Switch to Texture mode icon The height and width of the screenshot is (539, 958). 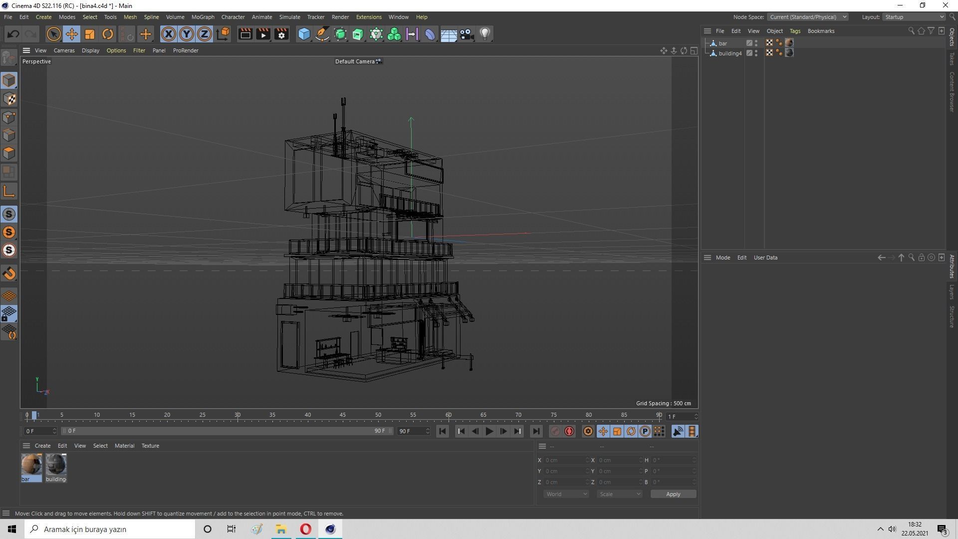pos(9,99)
